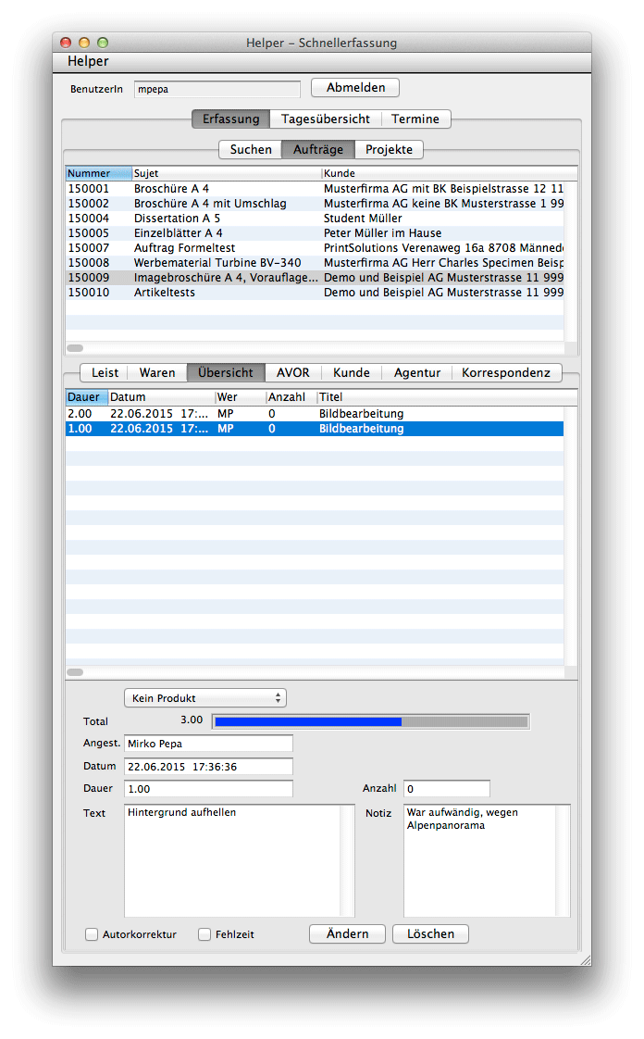
Task: Click the Abmelden logout button
Action: coord(354,88)
